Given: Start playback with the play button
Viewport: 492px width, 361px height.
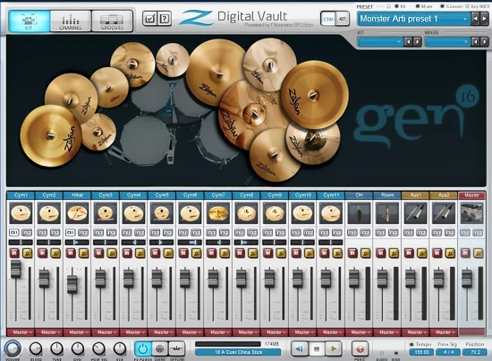Looking at the screenshot, I should [334, 348].
